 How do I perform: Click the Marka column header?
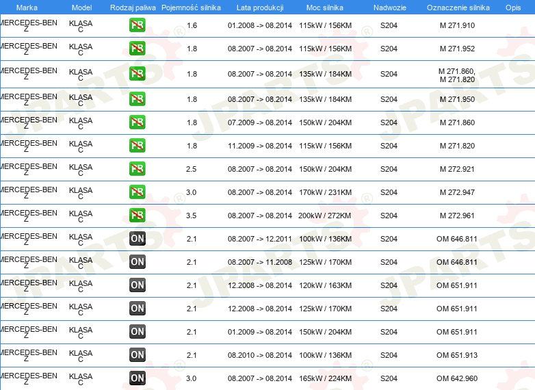coord(27,8)
